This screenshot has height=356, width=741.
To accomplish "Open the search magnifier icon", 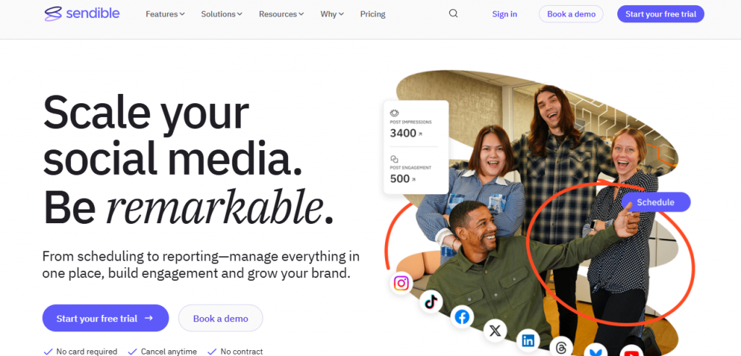I will point(453,14).
